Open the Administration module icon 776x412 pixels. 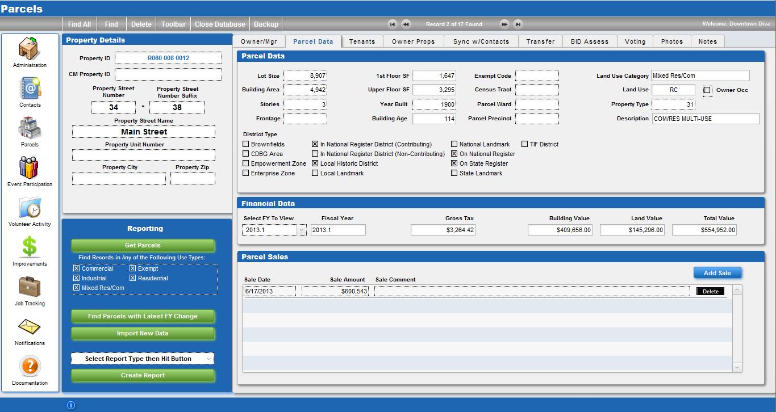point(30,49)
